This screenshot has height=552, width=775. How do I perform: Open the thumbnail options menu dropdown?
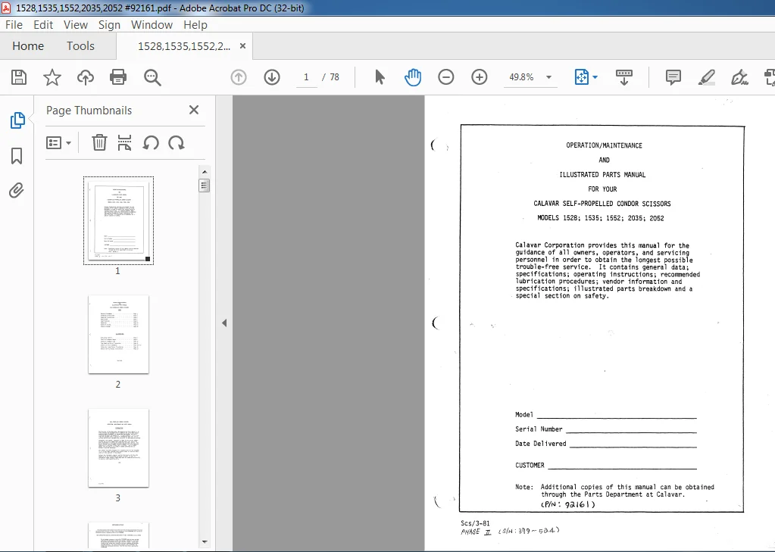coord(59,143)
